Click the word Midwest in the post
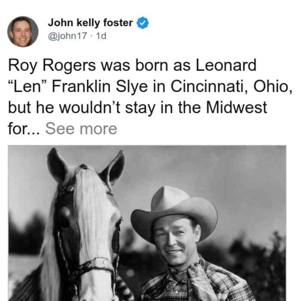This screenshot has width=301, height=301. [236, 107]
